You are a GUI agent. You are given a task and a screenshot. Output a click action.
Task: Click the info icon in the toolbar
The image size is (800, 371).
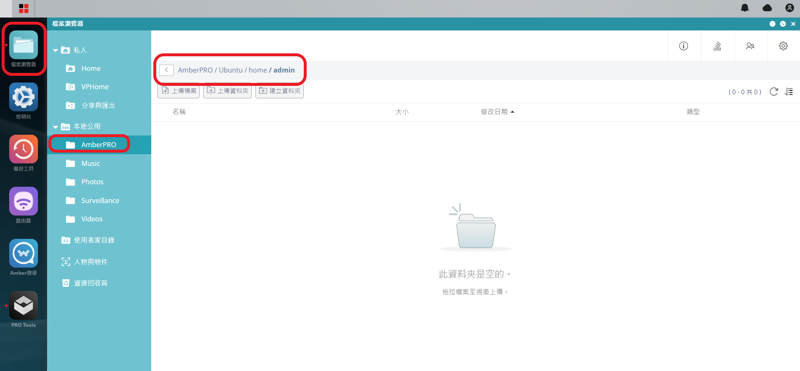point(683,46)
